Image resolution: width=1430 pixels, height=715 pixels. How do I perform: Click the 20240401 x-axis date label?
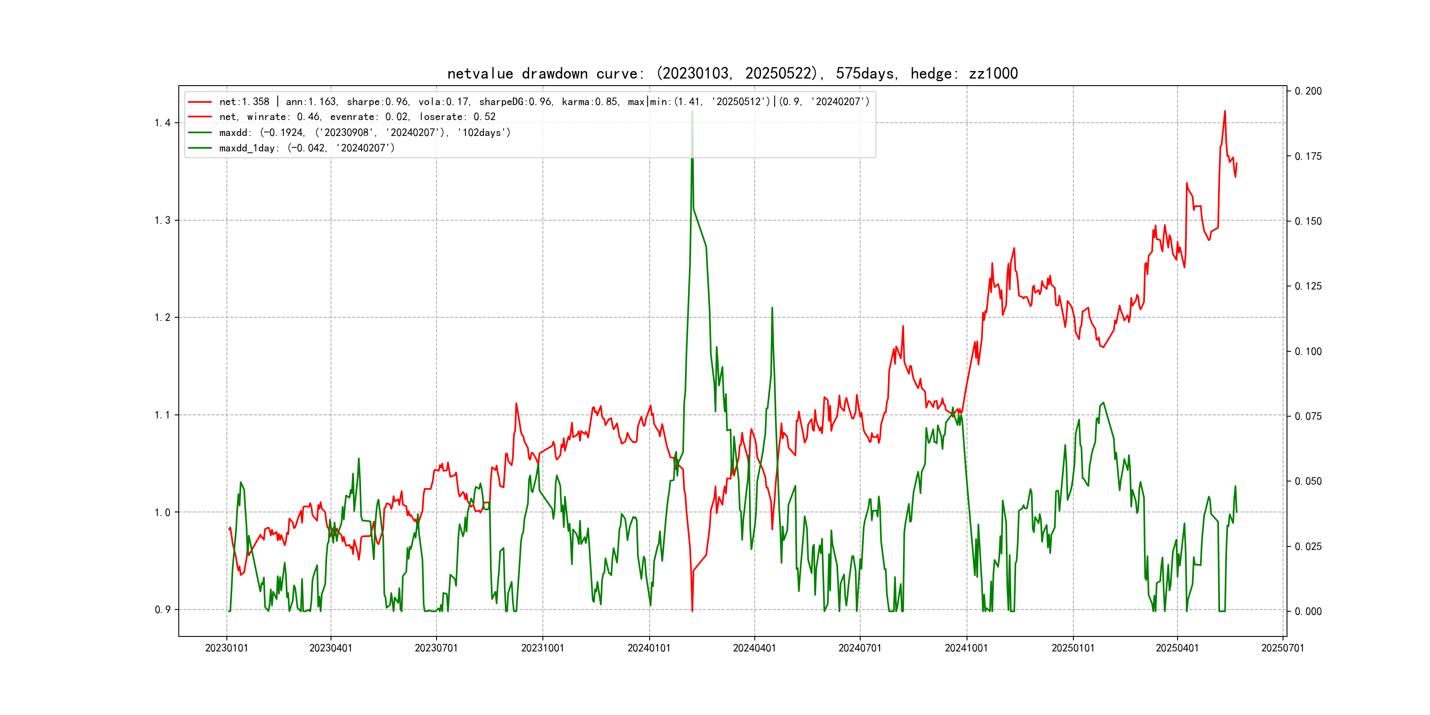click(754, 648)
